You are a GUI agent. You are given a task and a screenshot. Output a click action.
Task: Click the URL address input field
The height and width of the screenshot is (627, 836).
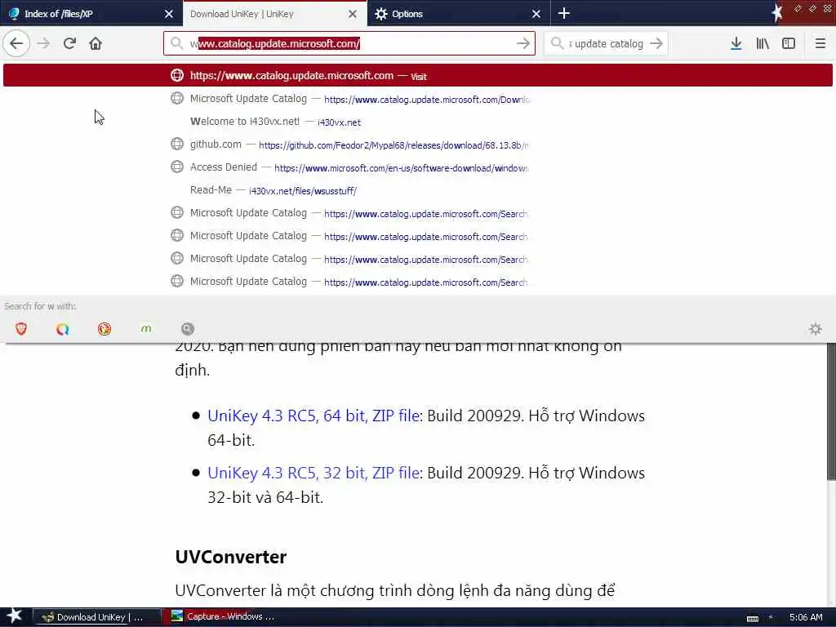click(349, 43)
